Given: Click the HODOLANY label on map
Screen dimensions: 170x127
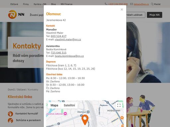Looking at the screenshot, I should (x=114, y=110).
